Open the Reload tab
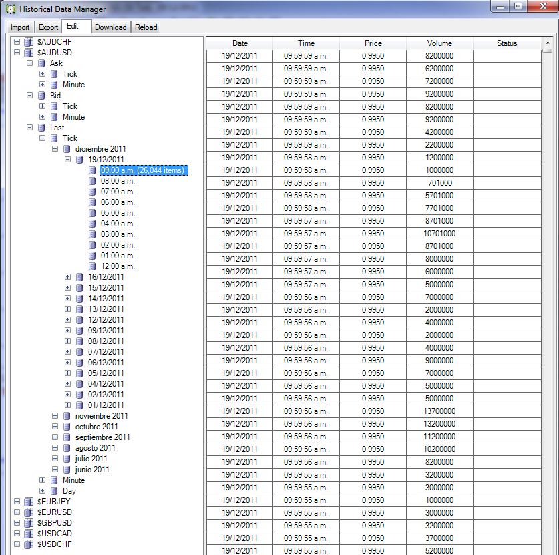The image size is (559, 555). [146, 27]
